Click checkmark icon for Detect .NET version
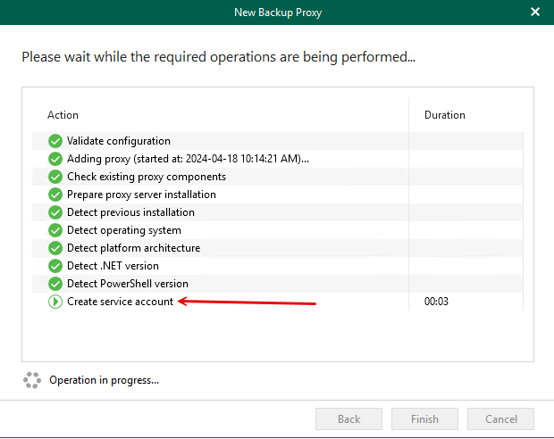The image size is (554, 439). coord(55,266)
